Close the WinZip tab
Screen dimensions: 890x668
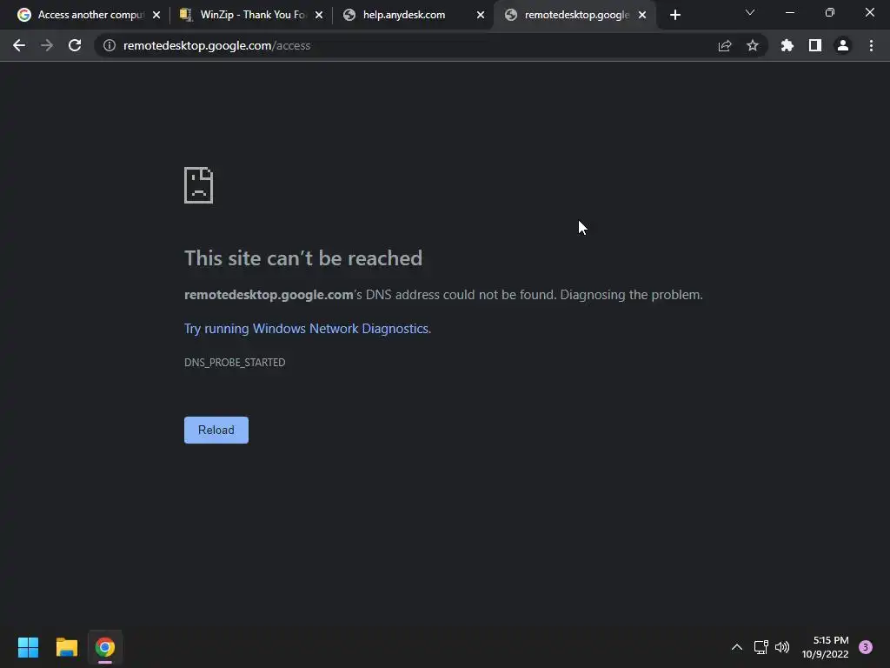click(319, 15)
